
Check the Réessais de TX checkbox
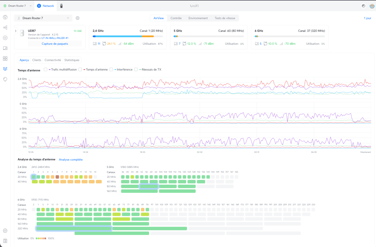tap(136, 69)
